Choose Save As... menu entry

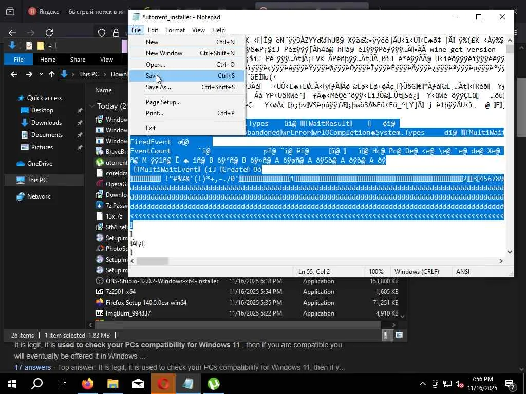pos(187,87)
